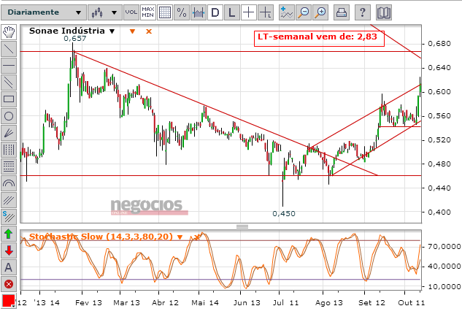The image size is (462, 314).
Task: Click the panel splitter handle between charts
Action: pos(242,226)
